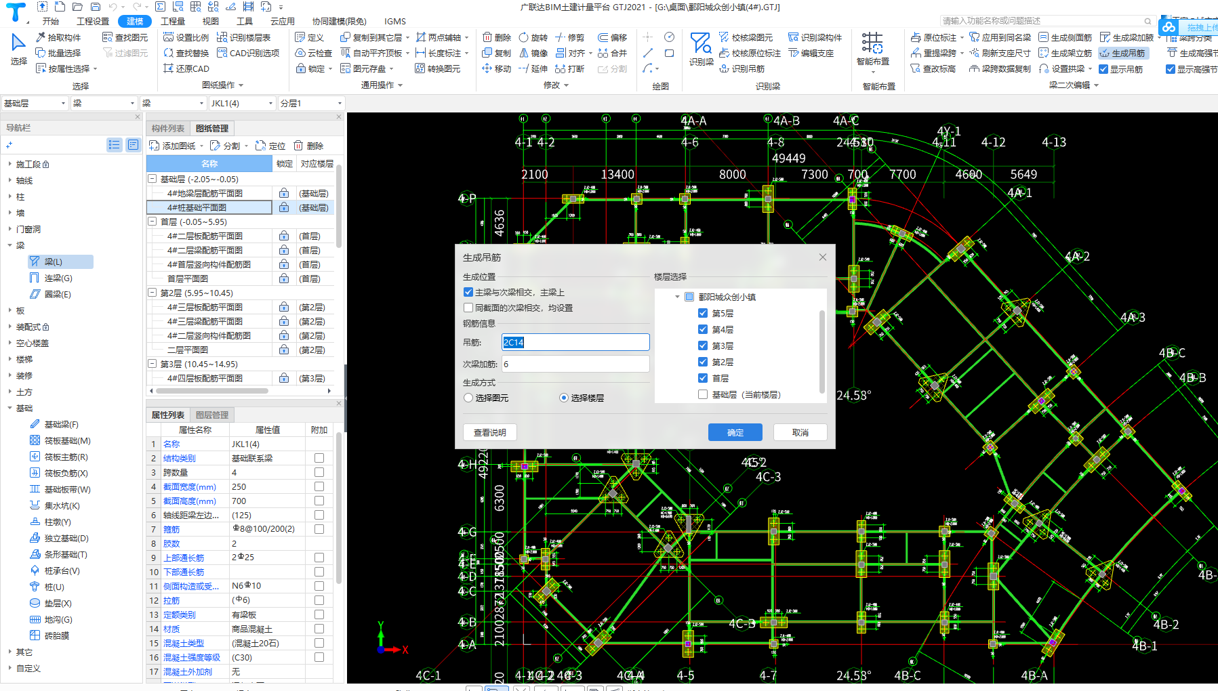Viewport: 1218px width, 691px height.
Task: Open 云检查 cloud check tool
Action: 314,53
